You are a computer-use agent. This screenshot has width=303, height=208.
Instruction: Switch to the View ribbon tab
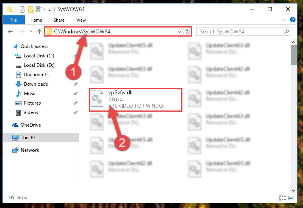click(81, 20)
